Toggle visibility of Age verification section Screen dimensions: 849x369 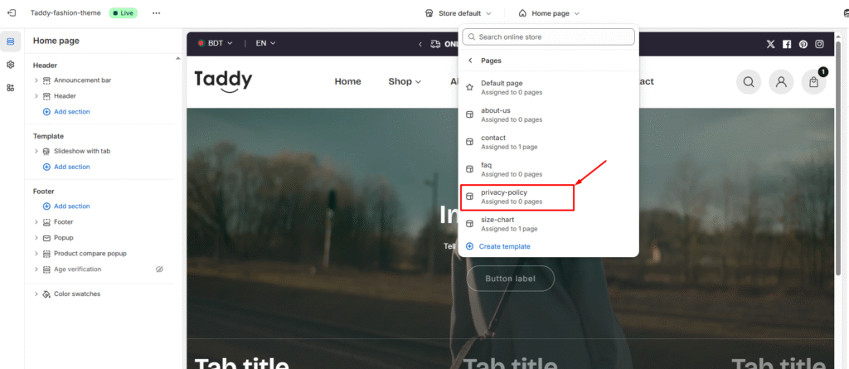tap(160, 269)
